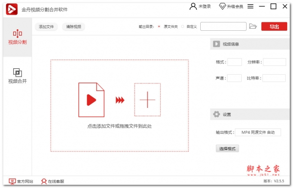Click the 输出格式 MP4 field
The height and width of the screenshot is (188, 293).
(258, 132)
